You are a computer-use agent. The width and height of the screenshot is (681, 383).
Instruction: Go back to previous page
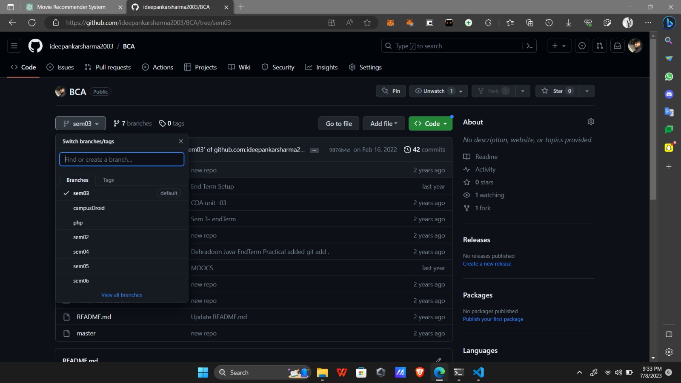(12, 23)
